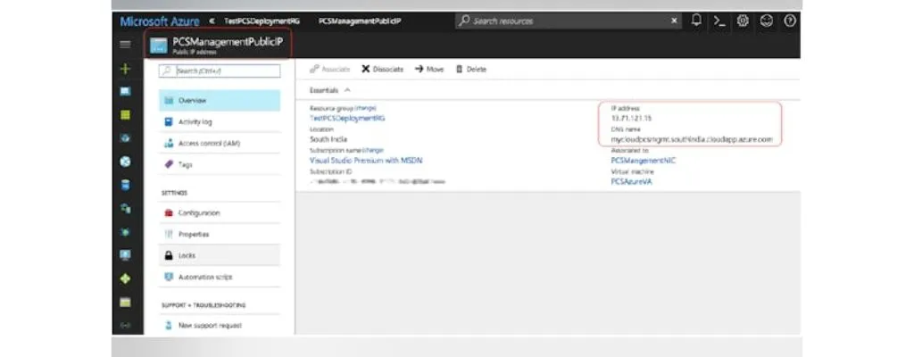914x357 pixels.
Task: Open TestPCSDeploymentRG breadcrumb
Action: [262, 21]
